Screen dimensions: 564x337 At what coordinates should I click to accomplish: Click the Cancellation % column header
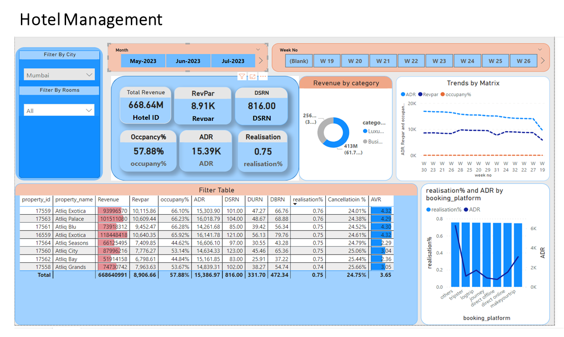coord(346,199)
